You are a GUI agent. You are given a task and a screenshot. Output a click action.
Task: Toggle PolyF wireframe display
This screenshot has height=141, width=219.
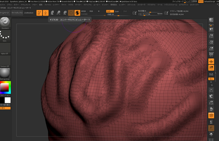(x=211, y=115)
